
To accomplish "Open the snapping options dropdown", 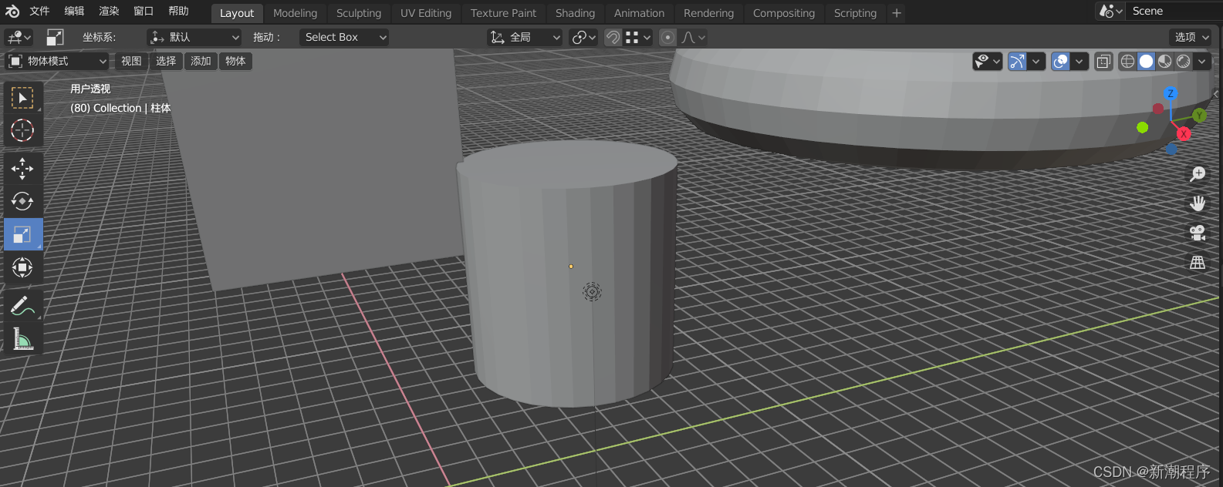I will 638,37.
